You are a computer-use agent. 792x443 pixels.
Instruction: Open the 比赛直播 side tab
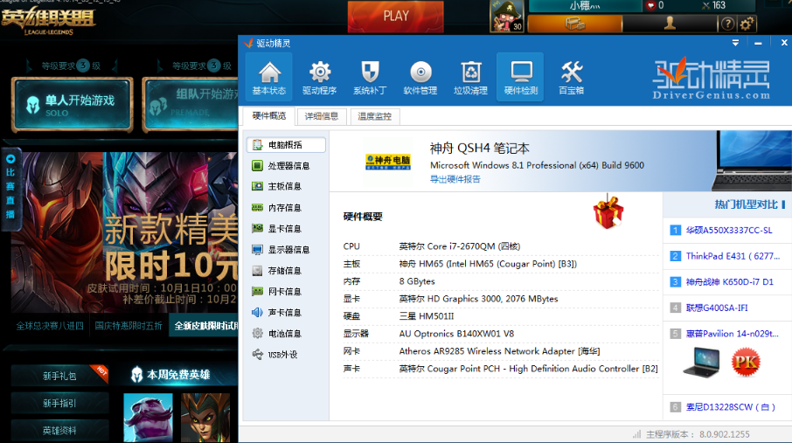point(10,189)
